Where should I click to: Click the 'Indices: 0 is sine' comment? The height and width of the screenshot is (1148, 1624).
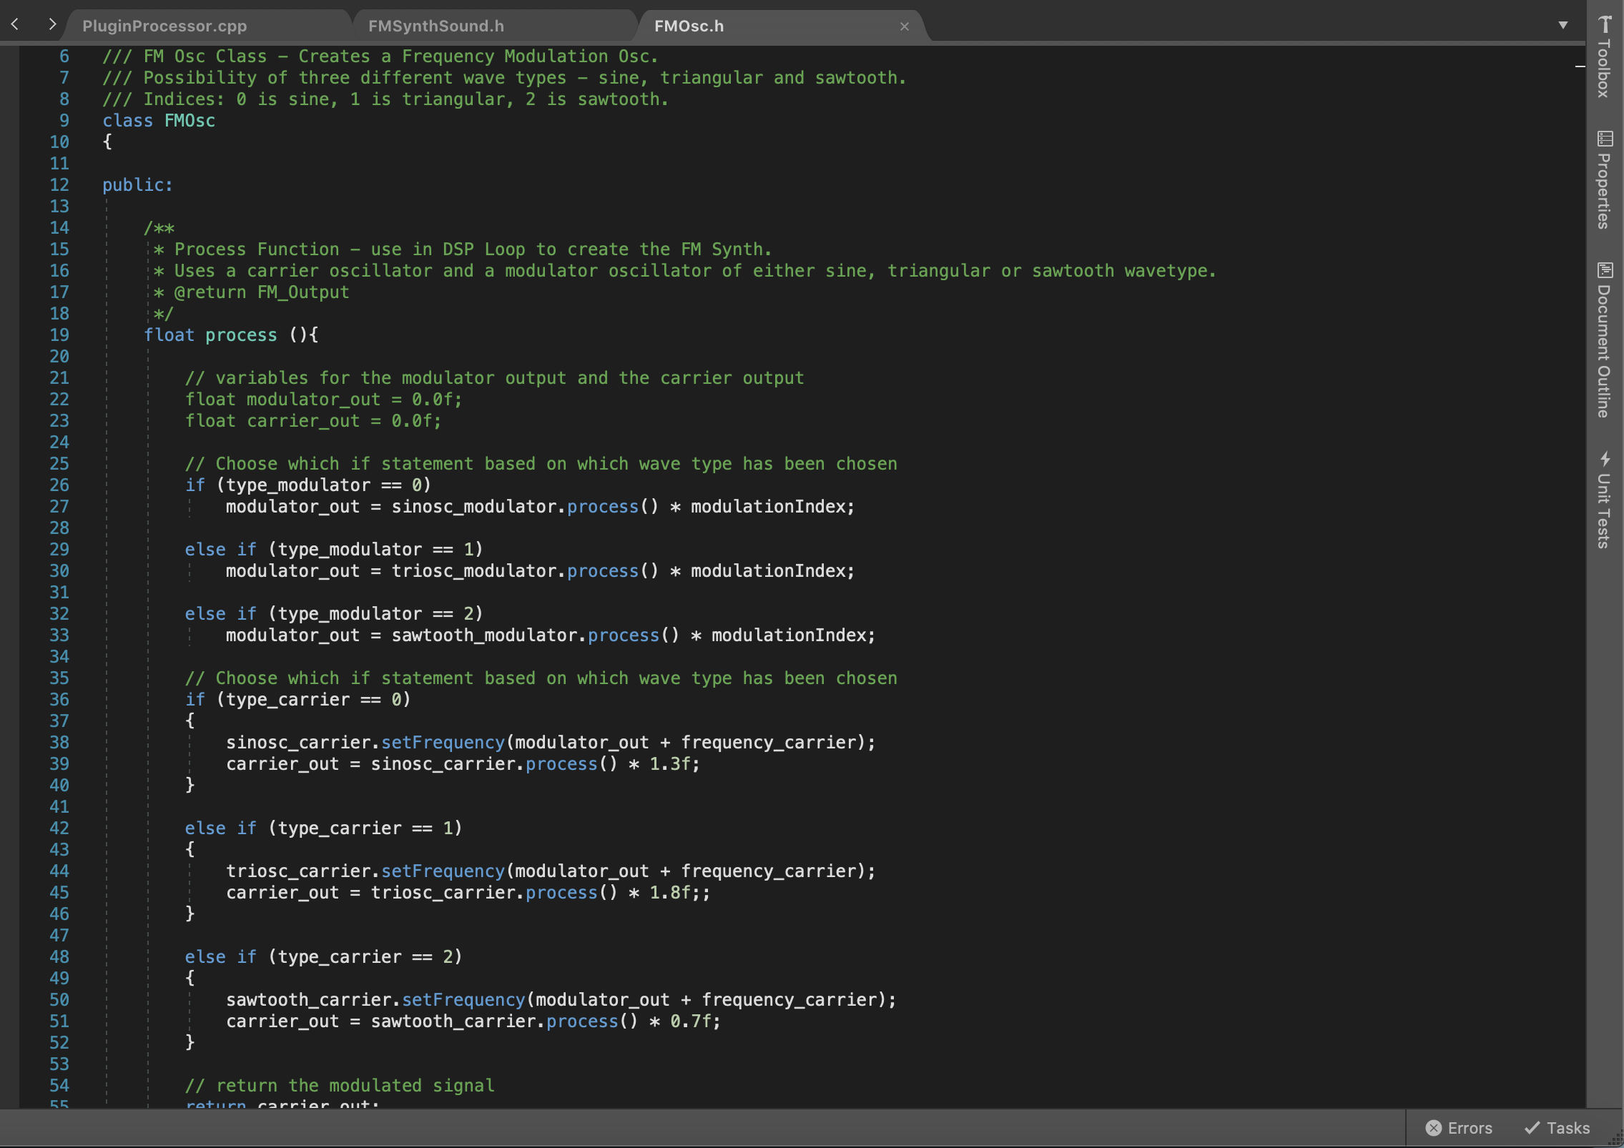coord(385,99)
